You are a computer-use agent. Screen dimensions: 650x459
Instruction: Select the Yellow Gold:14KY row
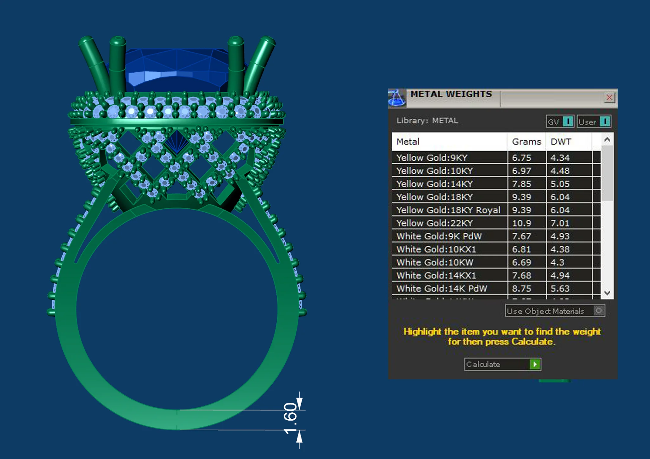(496, 184)
